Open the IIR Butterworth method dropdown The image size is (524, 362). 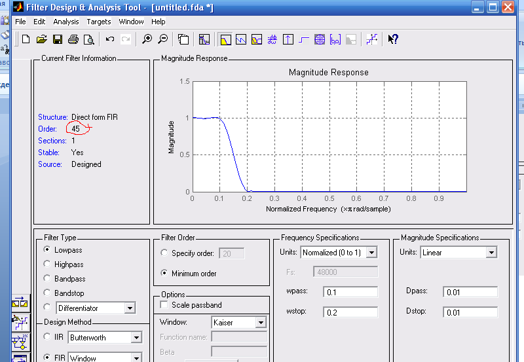pyautogui.click(x=136, y=338)
